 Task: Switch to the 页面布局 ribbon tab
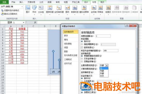pyautogui.click(x=31, y=2)
